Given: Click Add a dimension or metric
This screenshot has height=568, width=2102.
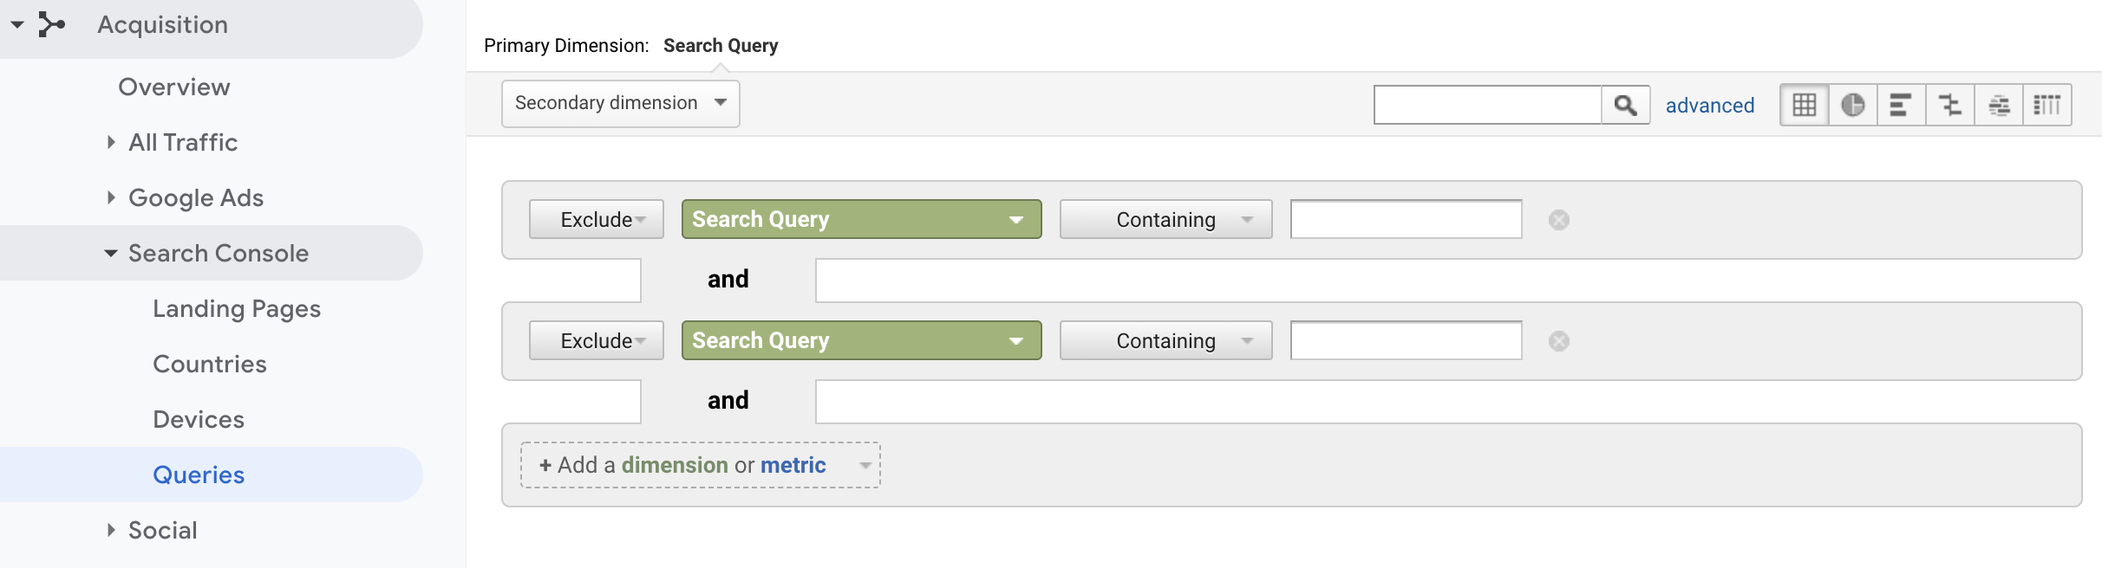Looking at the screenshot, I should click(699, 465).
